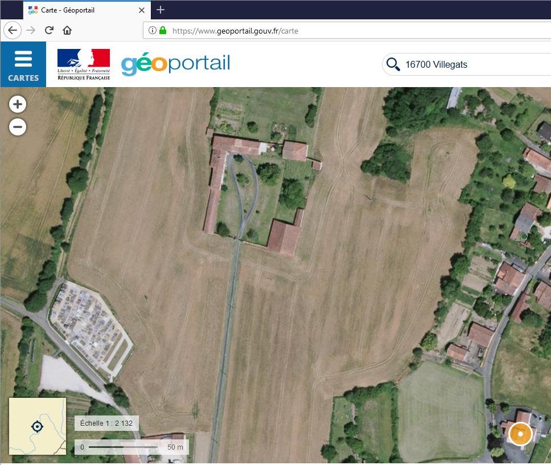The height and width of the screenshot is (465, 551).
Task: Click the Géoportail logo
Action: pos(176,64)
